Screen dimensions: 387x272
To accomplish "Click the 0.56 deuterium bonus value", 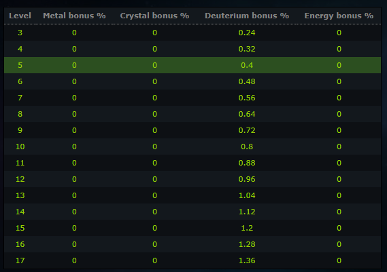I will click(247, 98).
